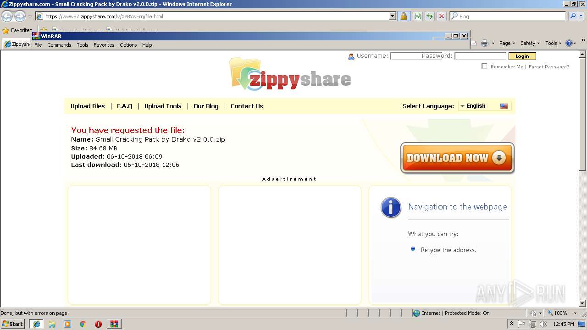Click the zoom magnifier in status bar
The height and width of the screenshot is (330, 587).
(x=550, y=313)
